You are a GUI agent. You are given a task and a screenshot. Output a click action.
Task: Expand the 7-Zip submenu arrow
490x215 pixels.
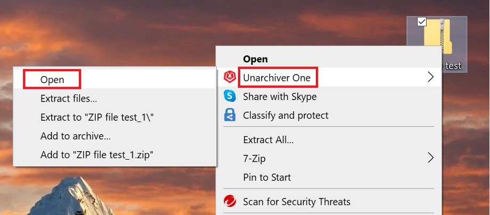[x=430, y=158]
